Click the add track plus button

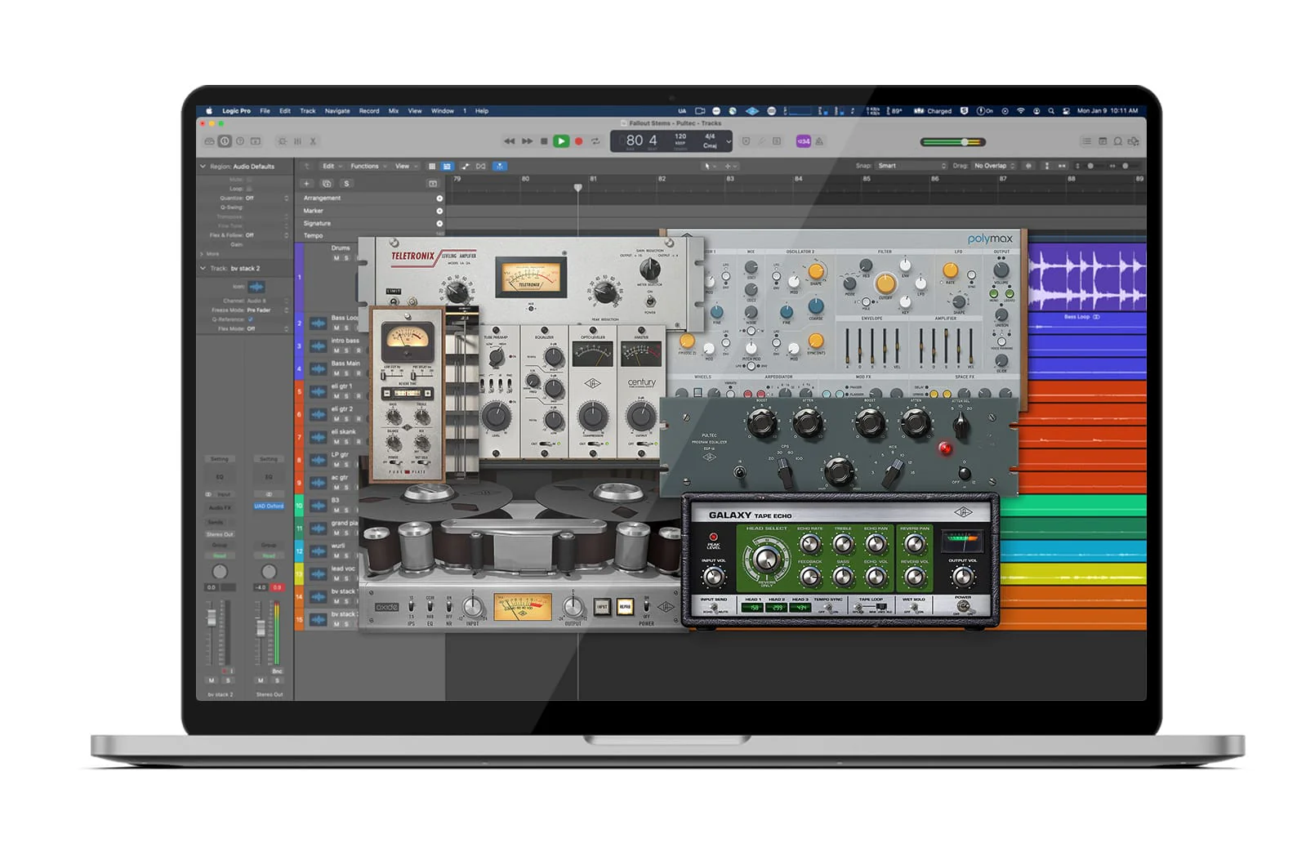(307, 184)
